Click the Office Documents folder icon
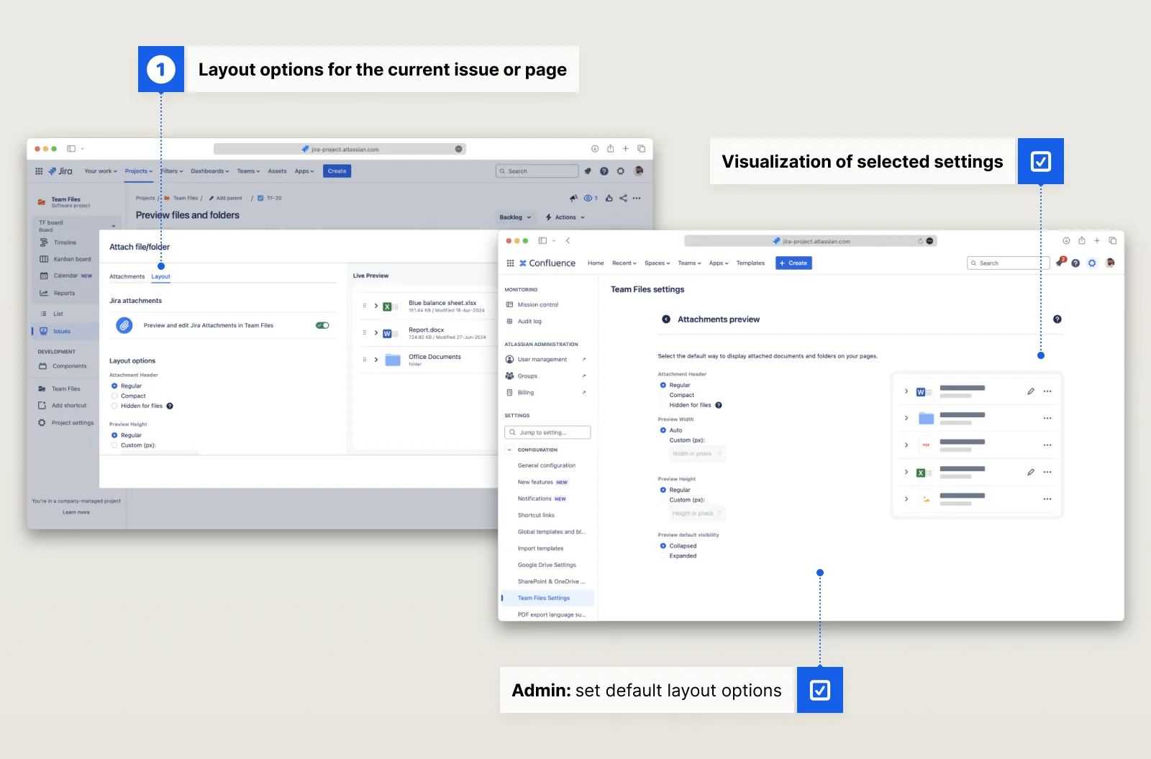This screenshot has height=759, width=1151. 393,360
